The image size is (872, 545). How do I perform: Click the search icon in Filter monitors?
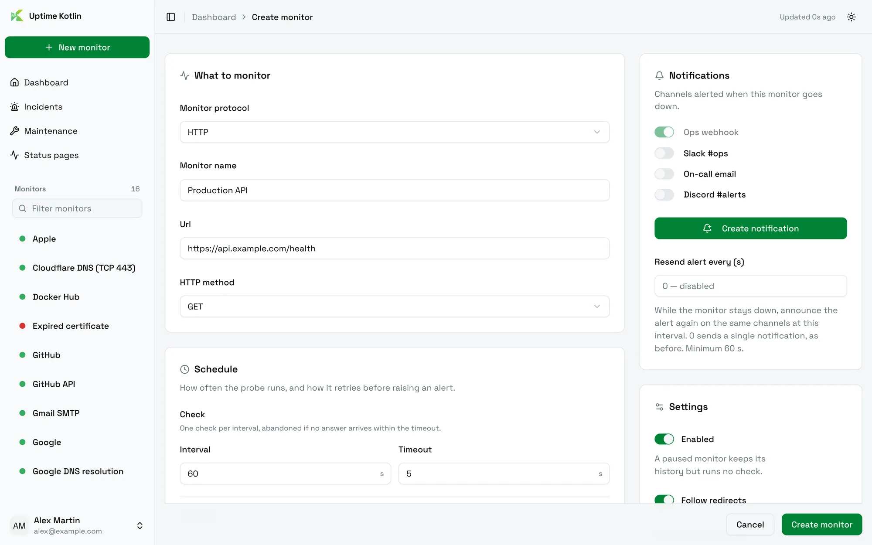point(23,208)
